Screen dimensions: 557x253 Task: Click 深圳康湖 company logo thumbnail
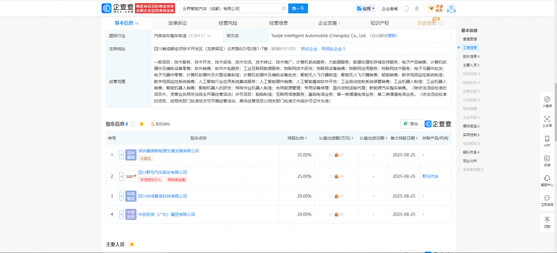point(131,155)
